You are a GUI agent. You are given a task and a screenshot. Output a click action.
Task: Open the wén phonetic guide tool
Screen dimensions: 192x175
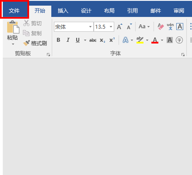170,26
